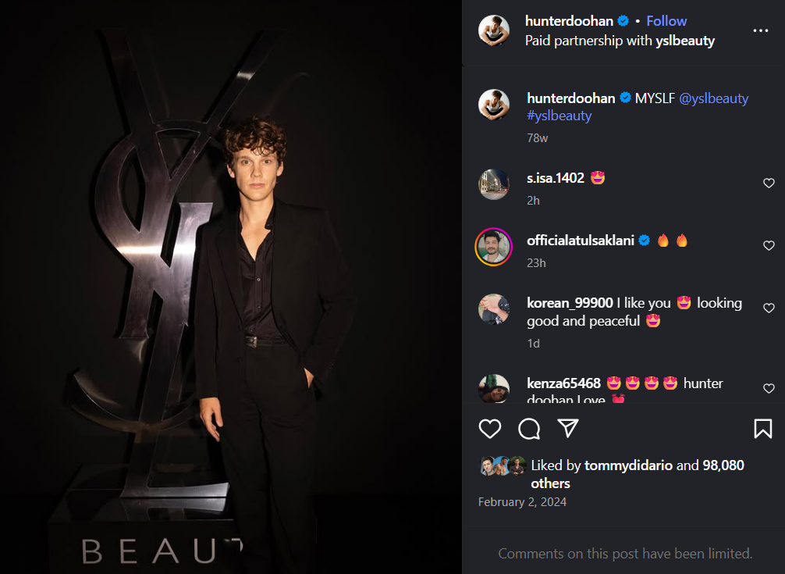The image size is (785, 574).
Task: Like kenza65468's comment heart
Action: 769,388
